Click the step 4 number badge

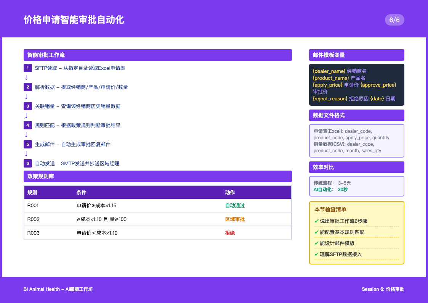point(27,125)
